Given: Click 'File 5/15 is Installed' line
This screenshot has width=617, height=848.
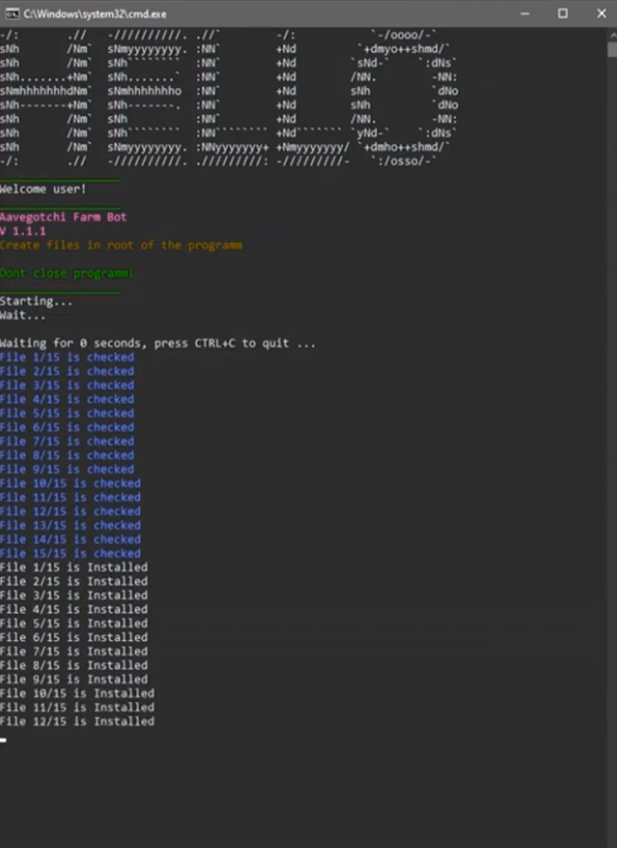Looking at the screenshot, I should (73, 624).
